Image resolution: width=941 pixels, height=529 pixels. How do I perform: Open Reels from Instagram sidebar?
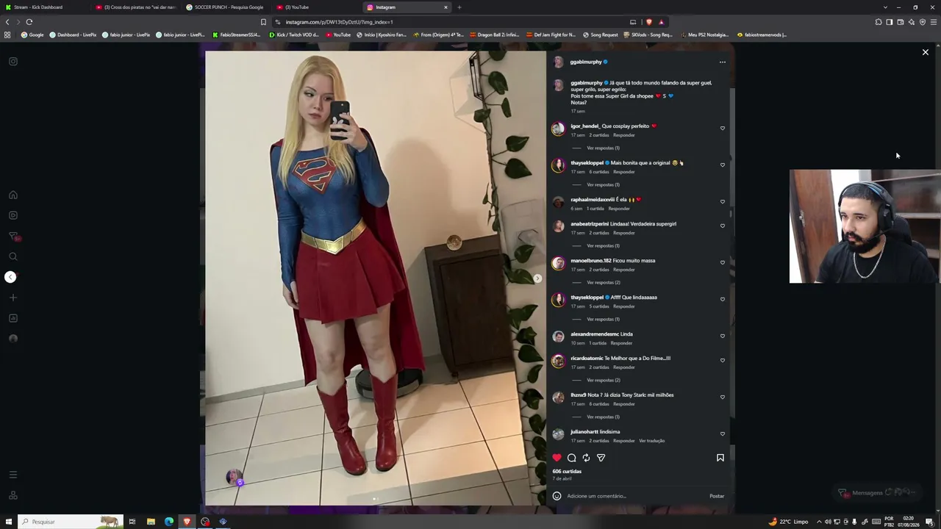(13, 215)
